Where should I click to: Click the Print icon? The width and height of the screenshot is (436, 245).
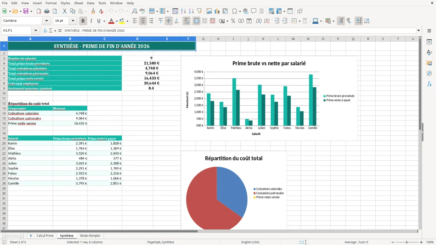click(47, 11)
